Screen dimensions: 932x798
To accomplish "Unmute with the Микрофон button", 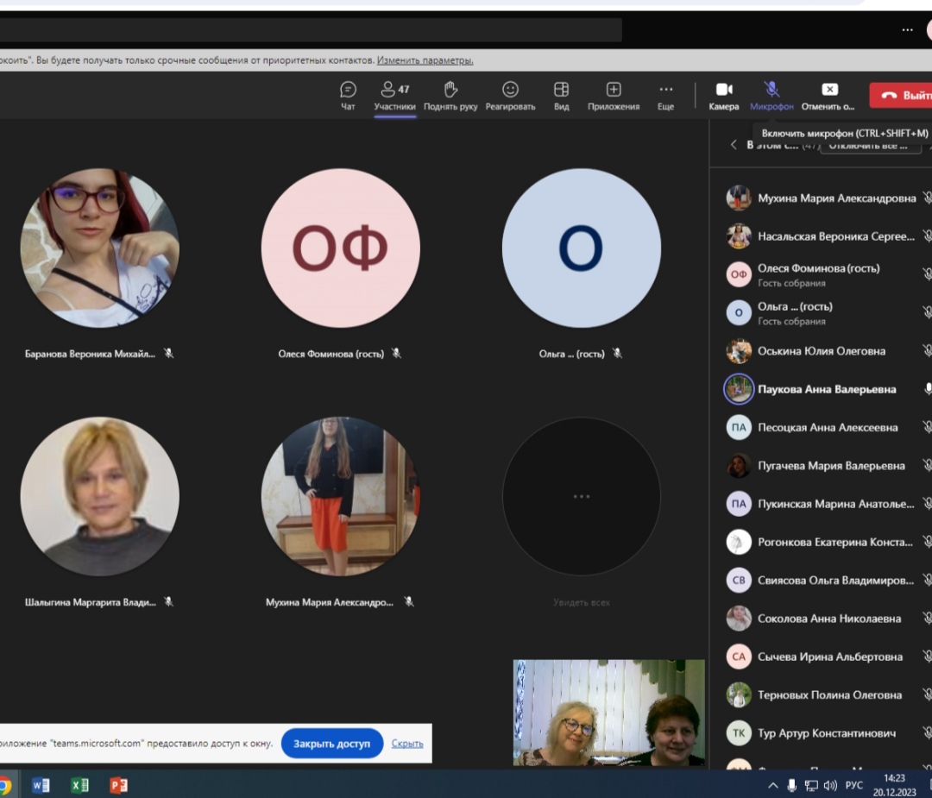I will point(771,91).
